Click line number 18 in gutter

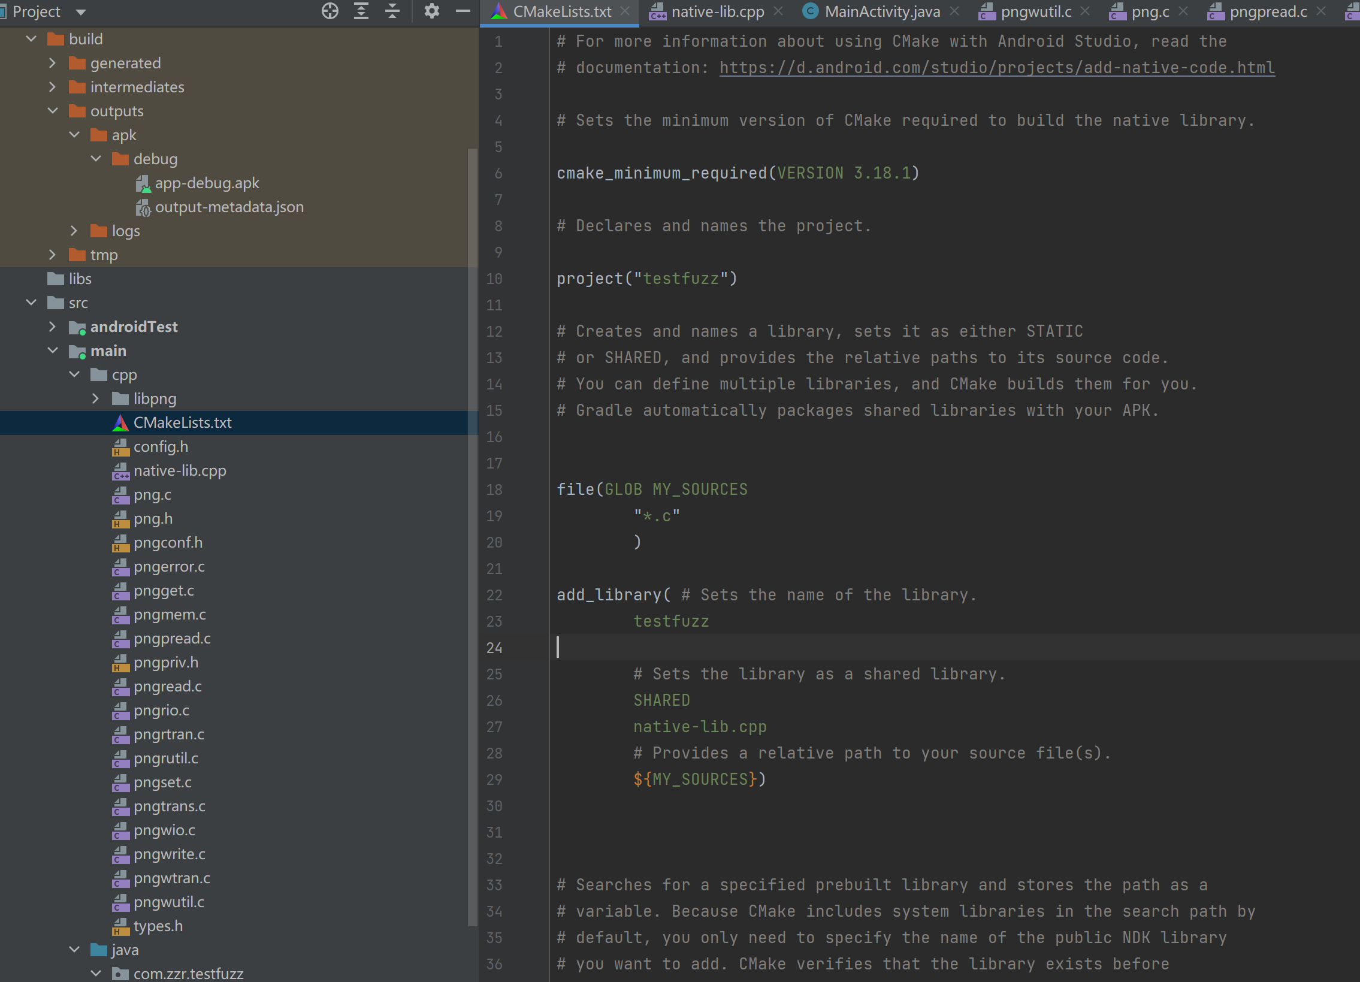click(x=494, y=490)
